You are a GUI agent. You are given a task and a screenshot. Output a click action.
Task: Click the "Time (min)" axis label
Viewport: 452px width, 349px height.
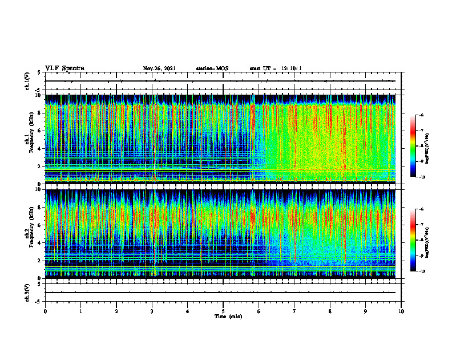228,316
